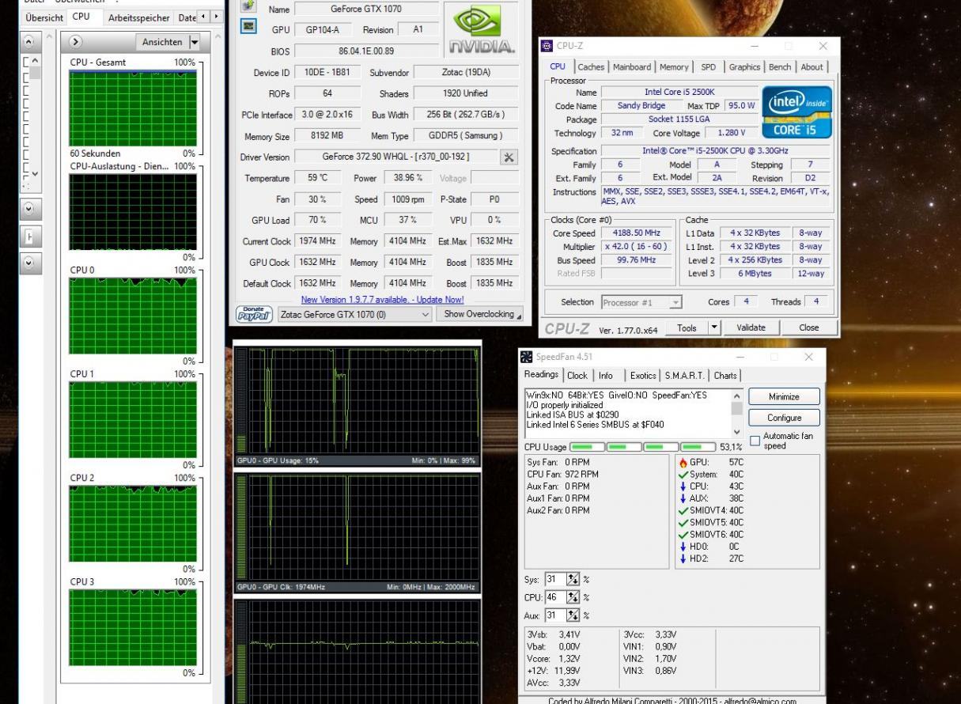Screen dimensions: 961x704
Task: Click the round arrow button left of Ansichten
Action: (76, 42)
